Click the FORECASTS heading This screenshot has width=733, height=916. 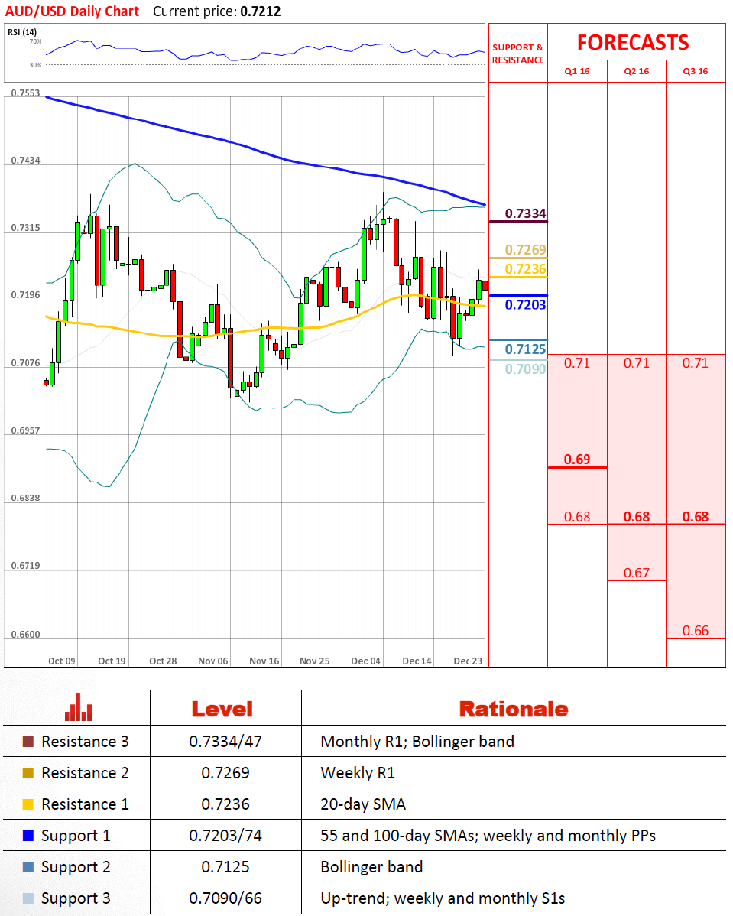pyautogui.click(x=633, y=43)
